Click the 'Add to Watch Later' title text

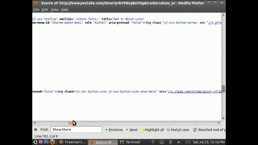(129, 19)
